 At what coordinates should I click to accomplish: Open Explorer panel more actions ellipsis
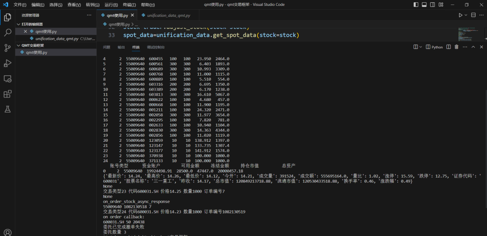[89, 15]
